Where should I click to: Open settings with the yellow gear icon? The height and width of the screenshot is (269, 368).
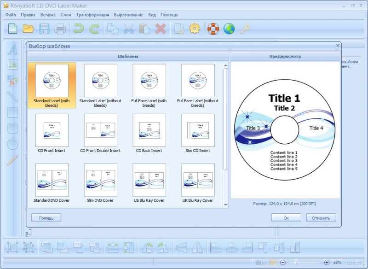pyautogui.click(x=195, y=29)
